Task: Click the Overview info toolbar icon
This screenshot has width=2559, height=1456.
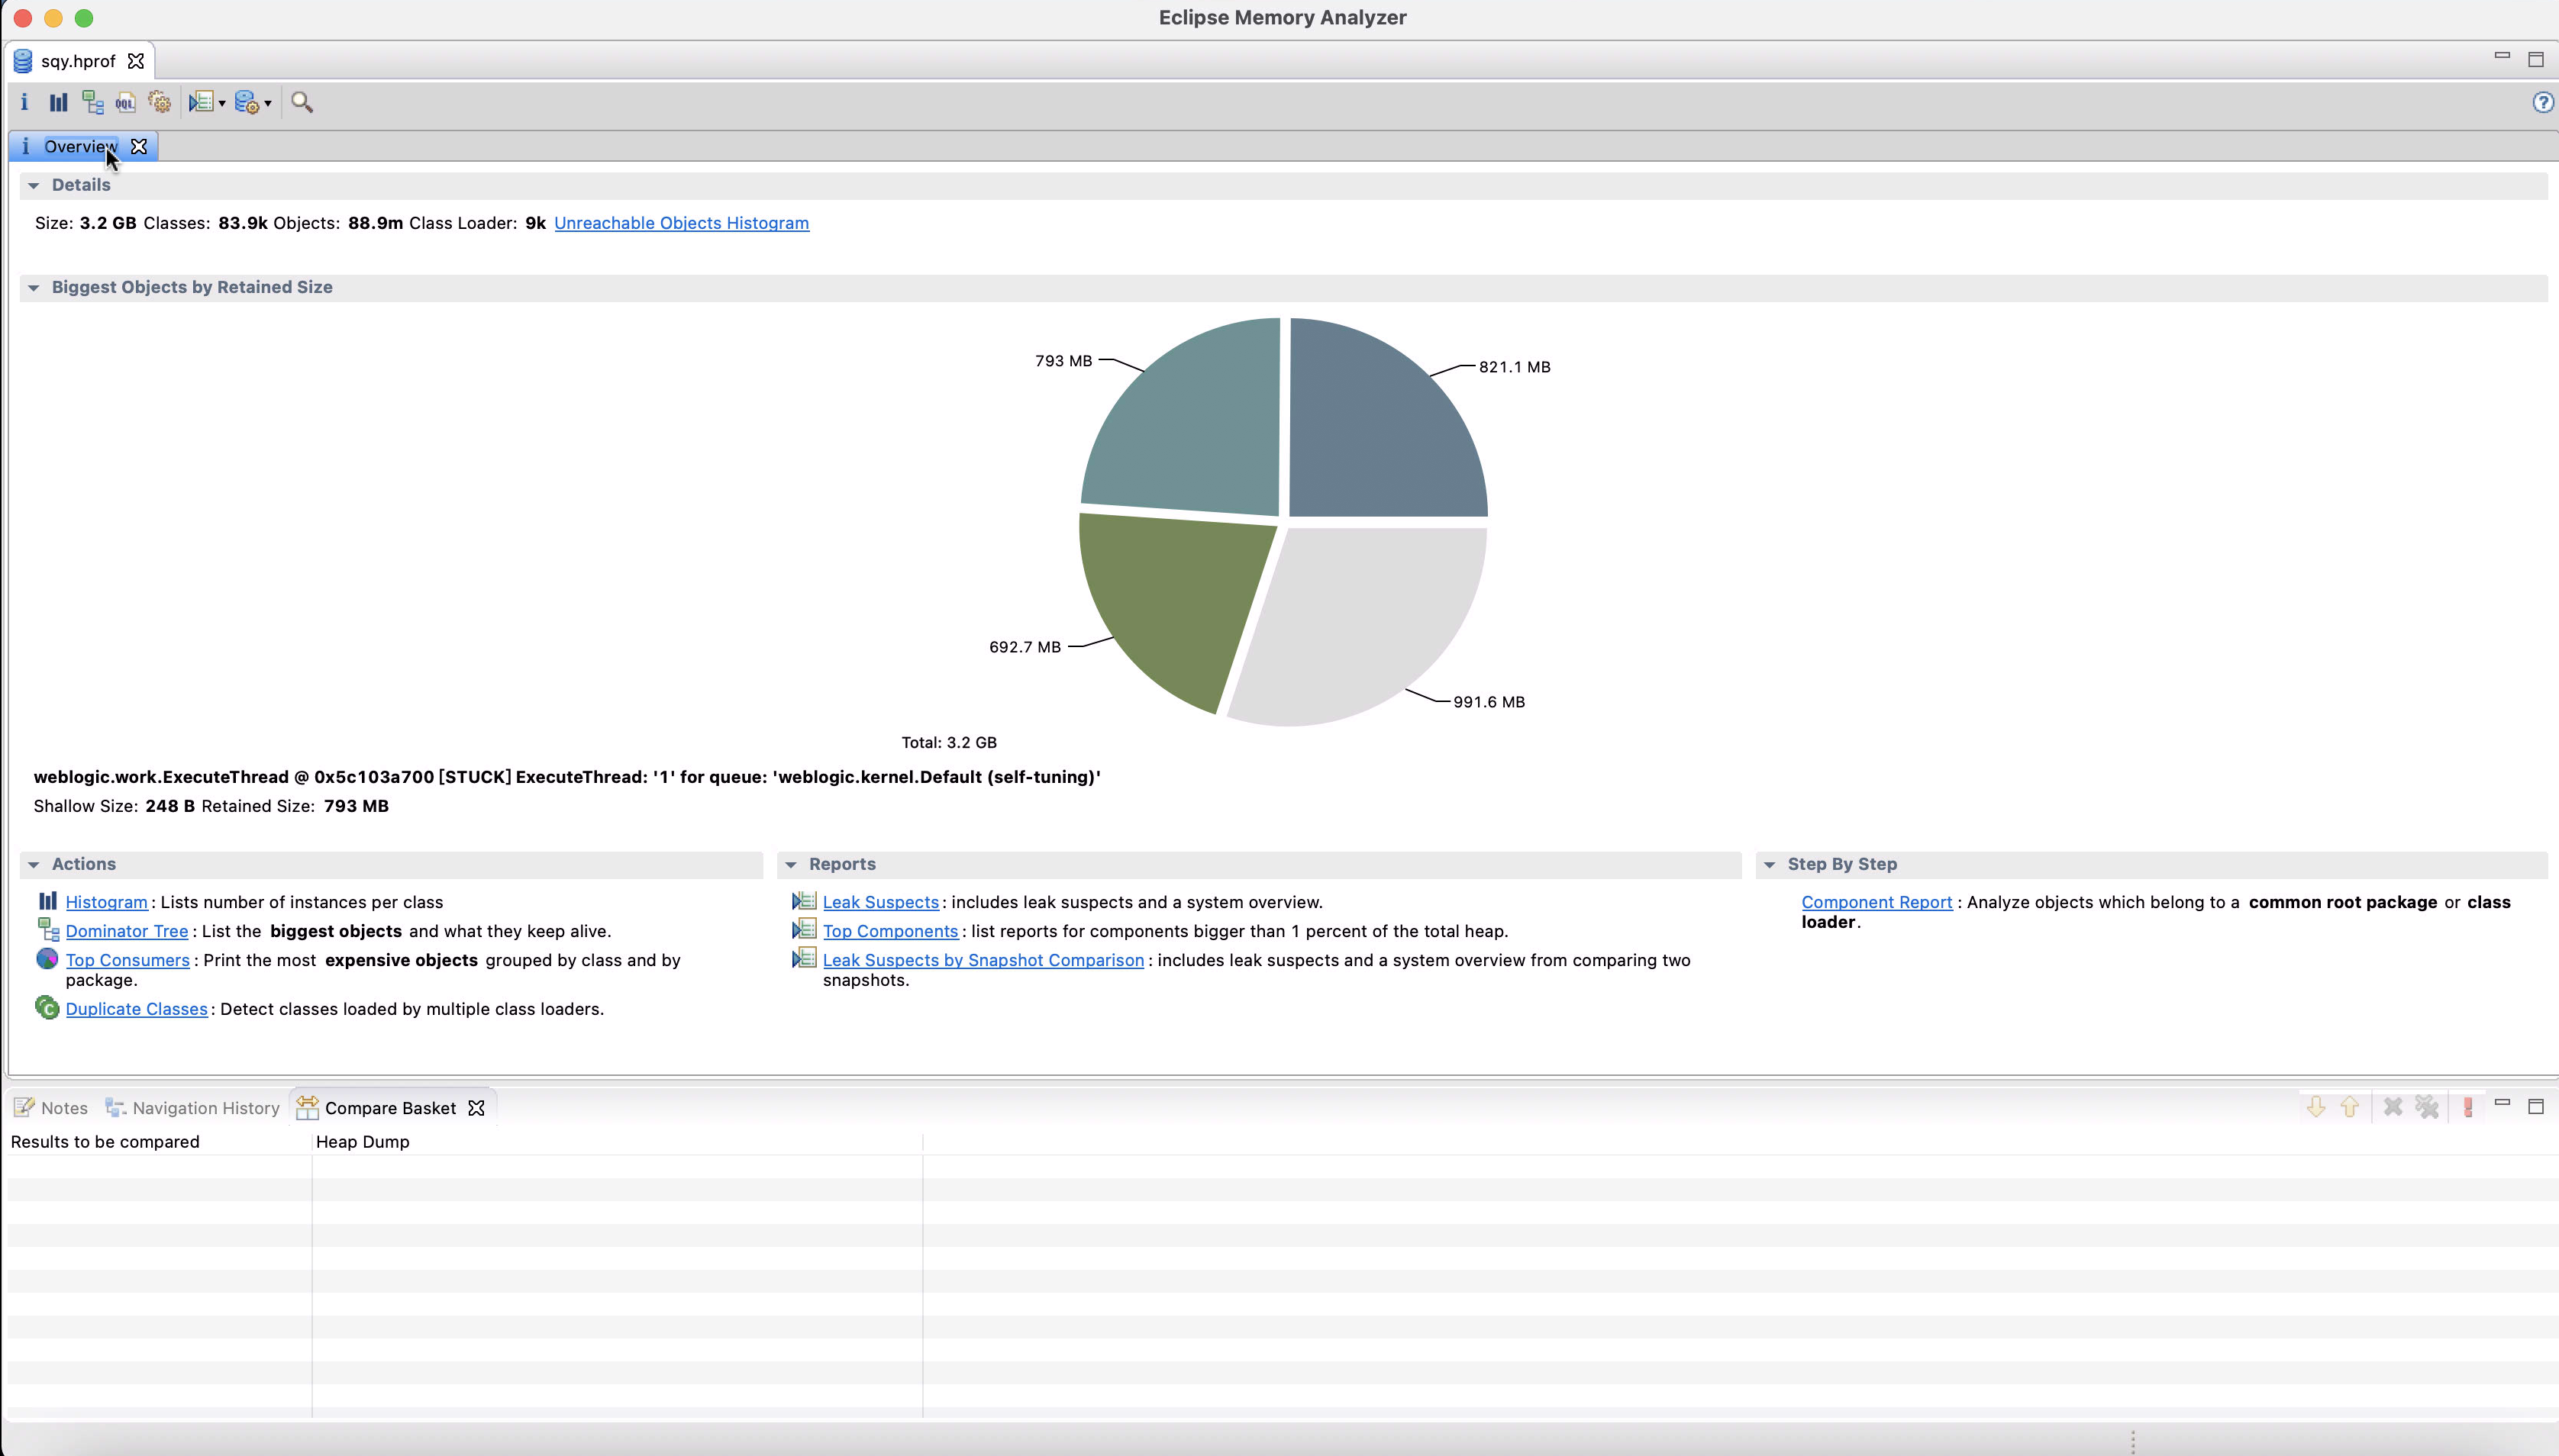Action: (24, 102)
